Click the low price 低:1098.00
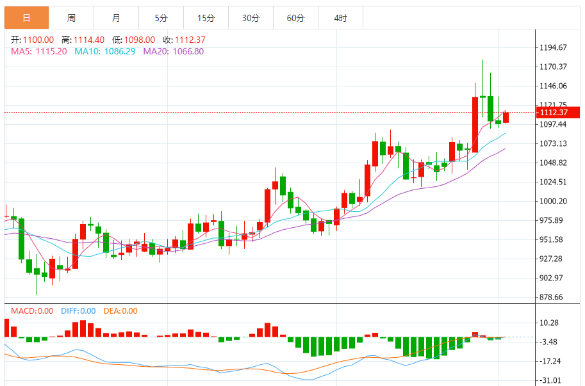 [133, 40]
